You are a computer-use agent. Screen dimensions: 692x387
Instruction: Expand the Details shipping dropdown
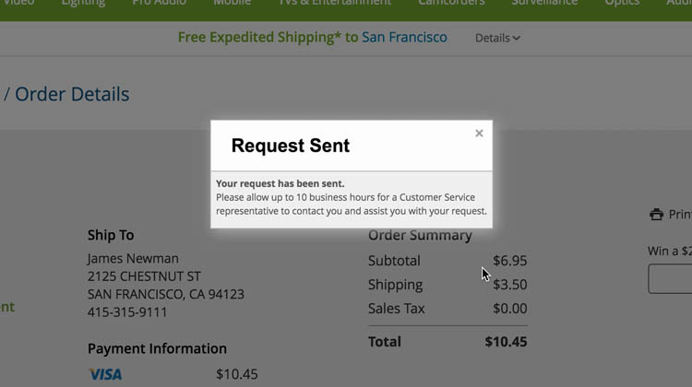coord(496,38)
